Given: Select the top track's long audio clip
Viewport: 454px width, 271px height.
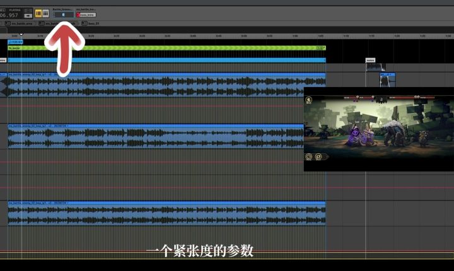Looking at the screenshot, I should [x=166, y=85].
